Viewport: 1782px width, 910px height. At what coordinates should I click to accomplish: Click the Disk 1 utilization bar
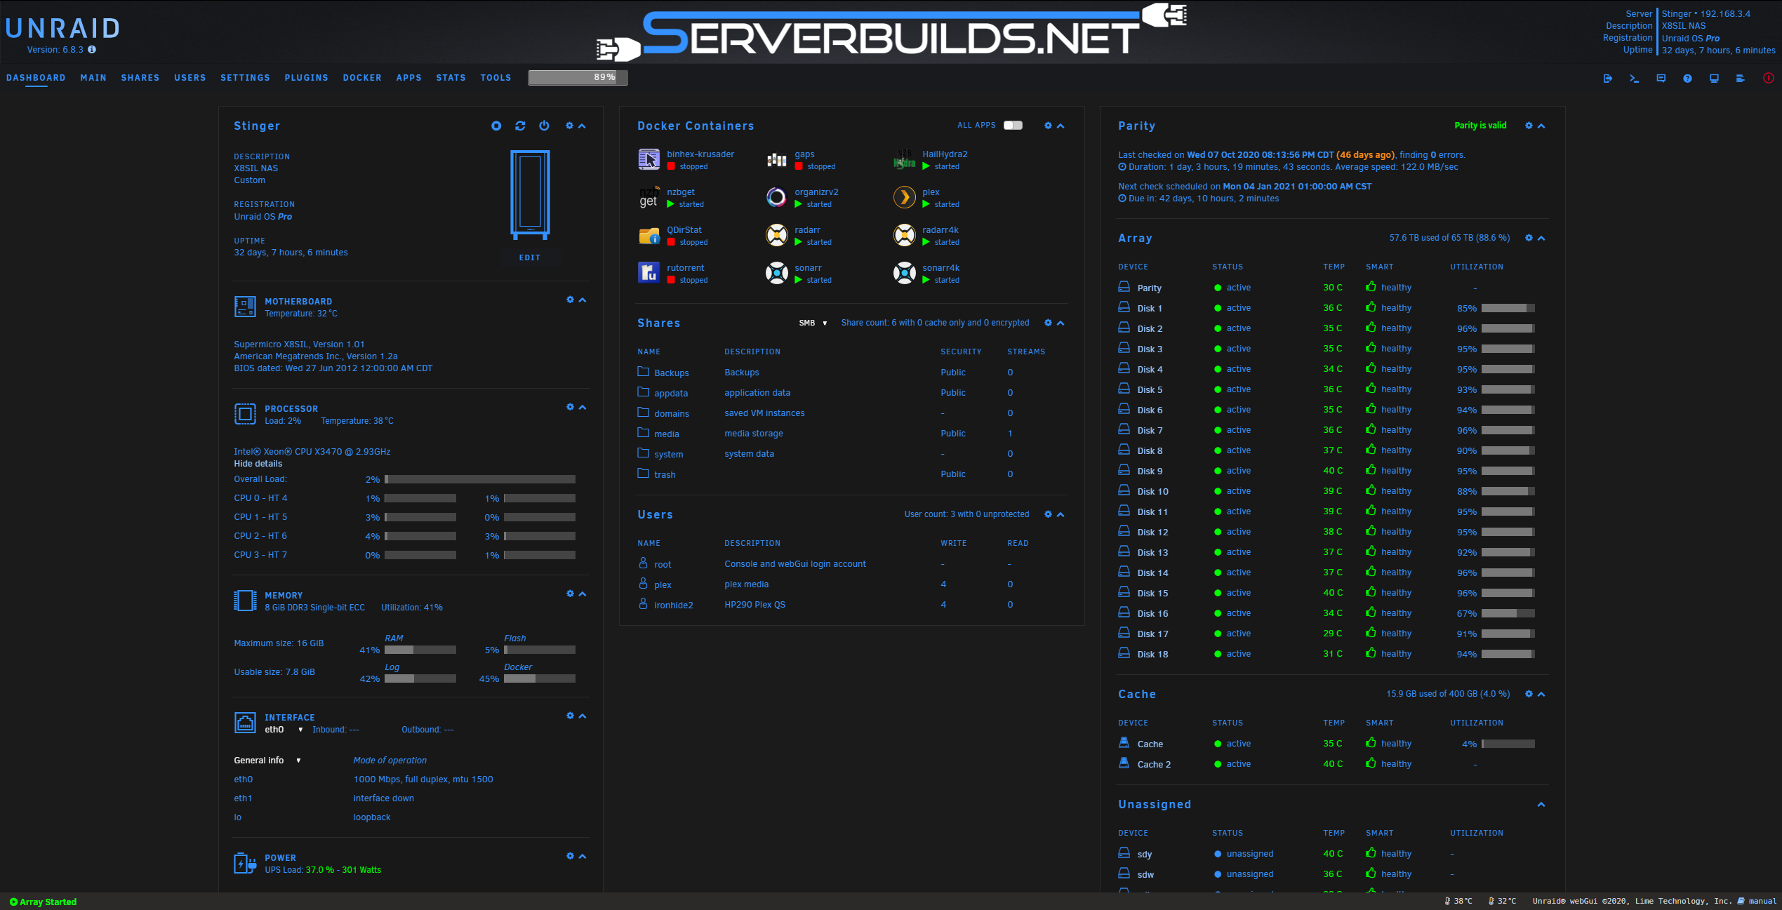pyautogui.click(x=1508, y=308)
